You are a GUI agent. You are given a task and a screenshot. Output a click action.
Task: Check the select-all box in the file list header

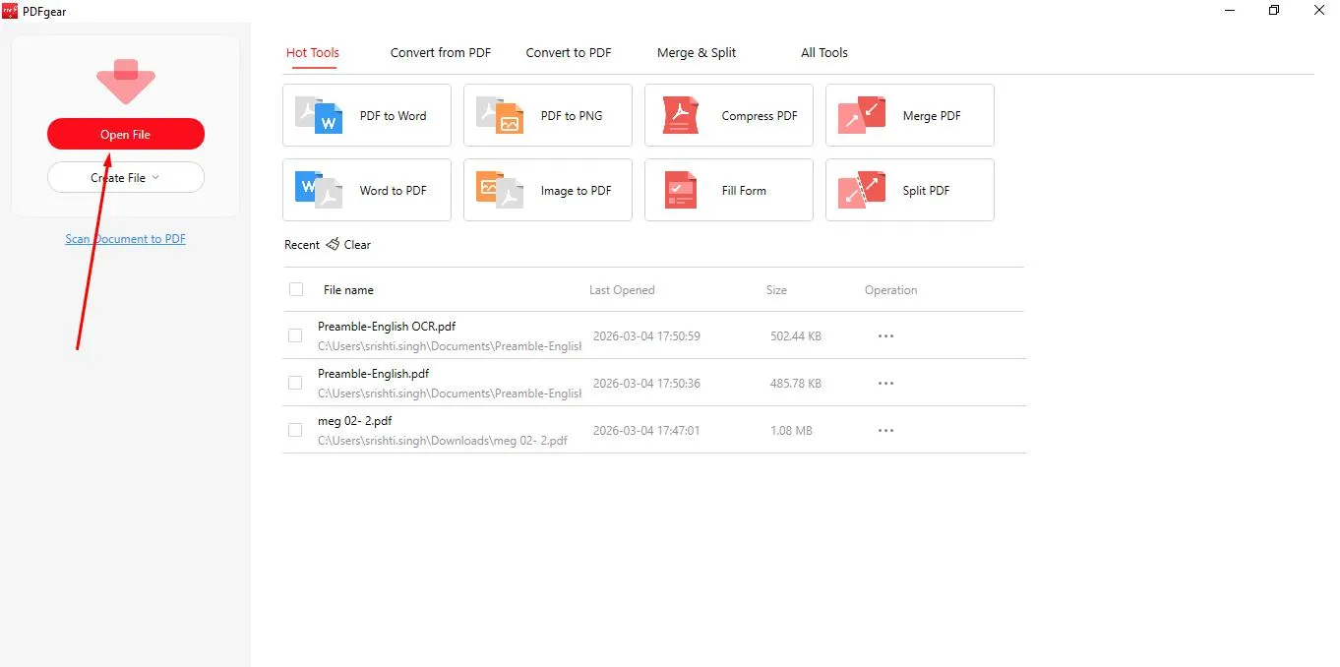(x=295, y=289)
